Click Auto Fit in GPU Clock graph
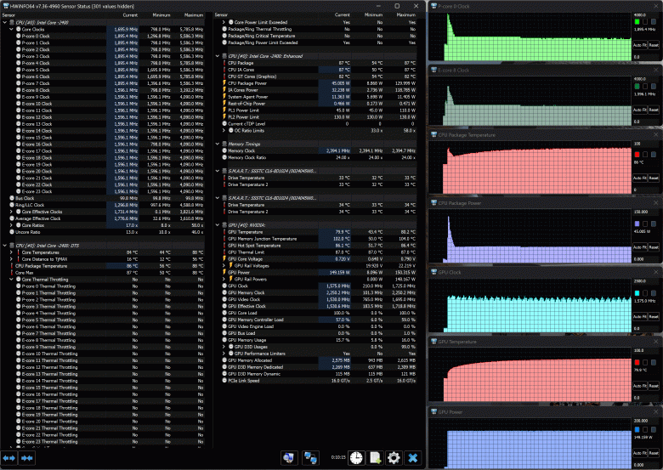This screenshot has height=470, width=663. tap(640, 316)
